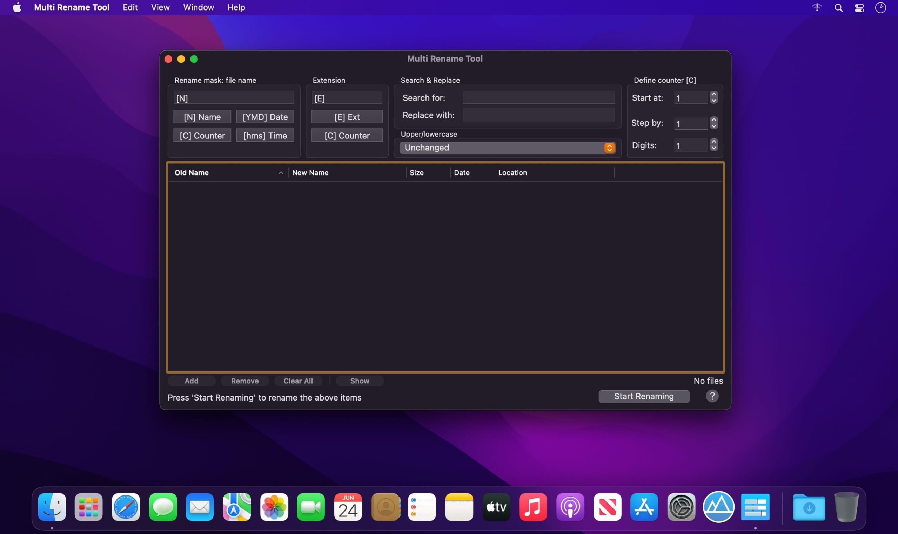Open the Unchanged upper/lowercase dropdown

coord(506,148)
